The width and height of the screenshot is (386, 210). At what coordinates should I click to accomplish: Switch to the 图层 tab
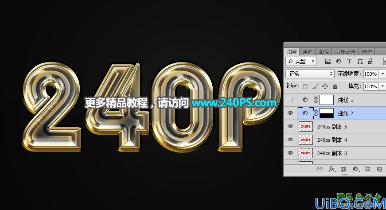coord(292,52)
